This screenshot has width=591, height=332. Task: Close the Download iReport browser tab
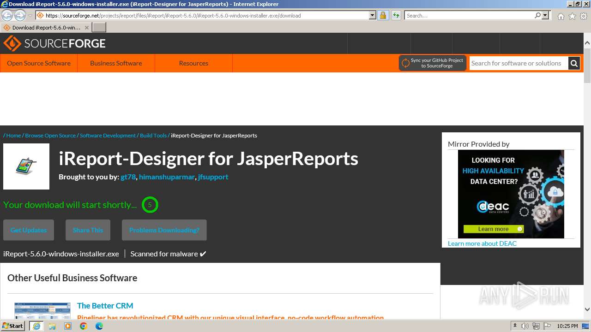87,28
